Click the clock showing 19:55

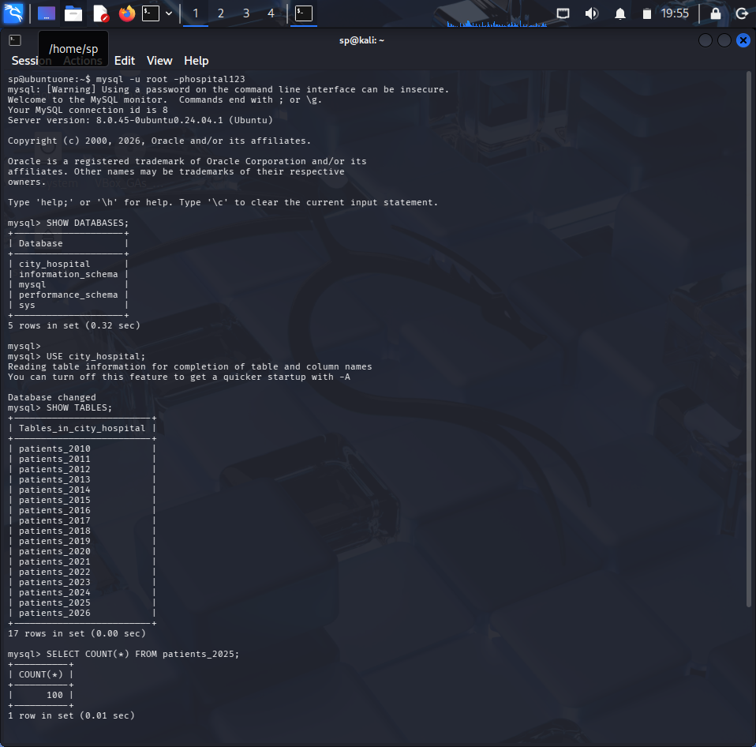point(676,13)
